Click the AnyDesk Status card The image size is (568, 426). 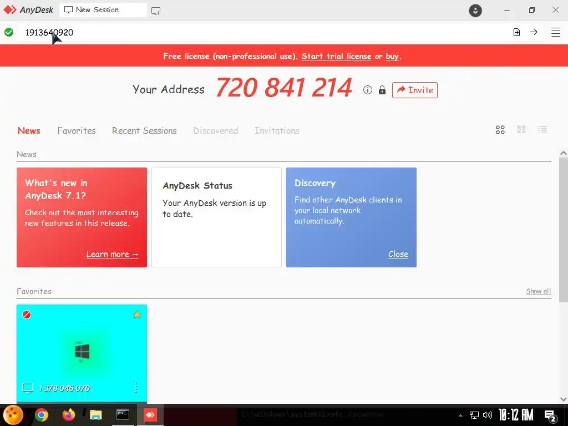(x=217, y=217)
